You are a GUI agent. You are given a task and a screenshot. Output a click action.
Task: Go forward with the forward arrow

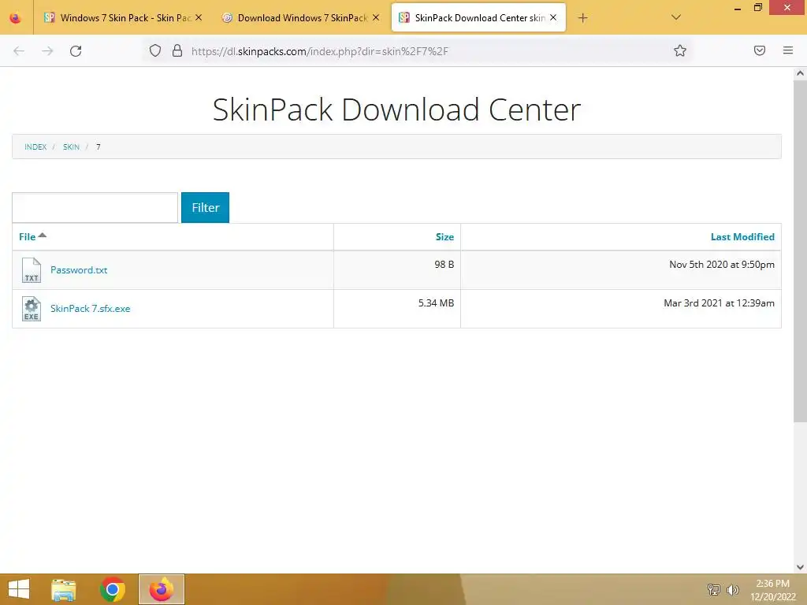[47, 51]
